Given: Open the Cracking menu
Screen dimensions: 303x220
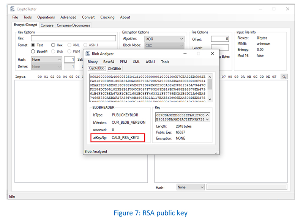Looking at the screenshot, I should tap(107, 17).
